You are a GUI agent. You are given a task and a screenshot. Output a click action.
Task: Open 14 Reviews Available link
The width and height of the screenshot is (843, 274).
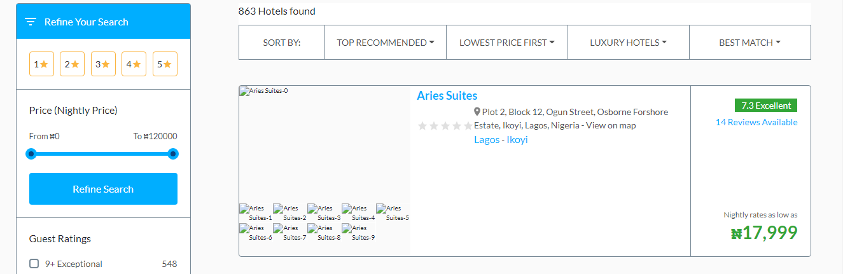click(756, 122)
